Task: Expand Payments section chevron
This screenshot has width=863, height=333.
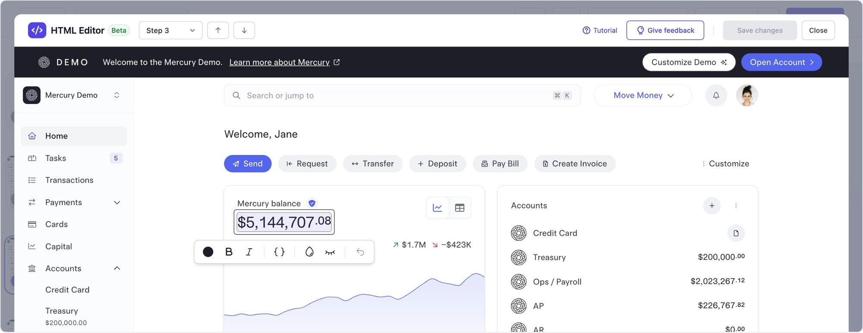Action: 117,202
